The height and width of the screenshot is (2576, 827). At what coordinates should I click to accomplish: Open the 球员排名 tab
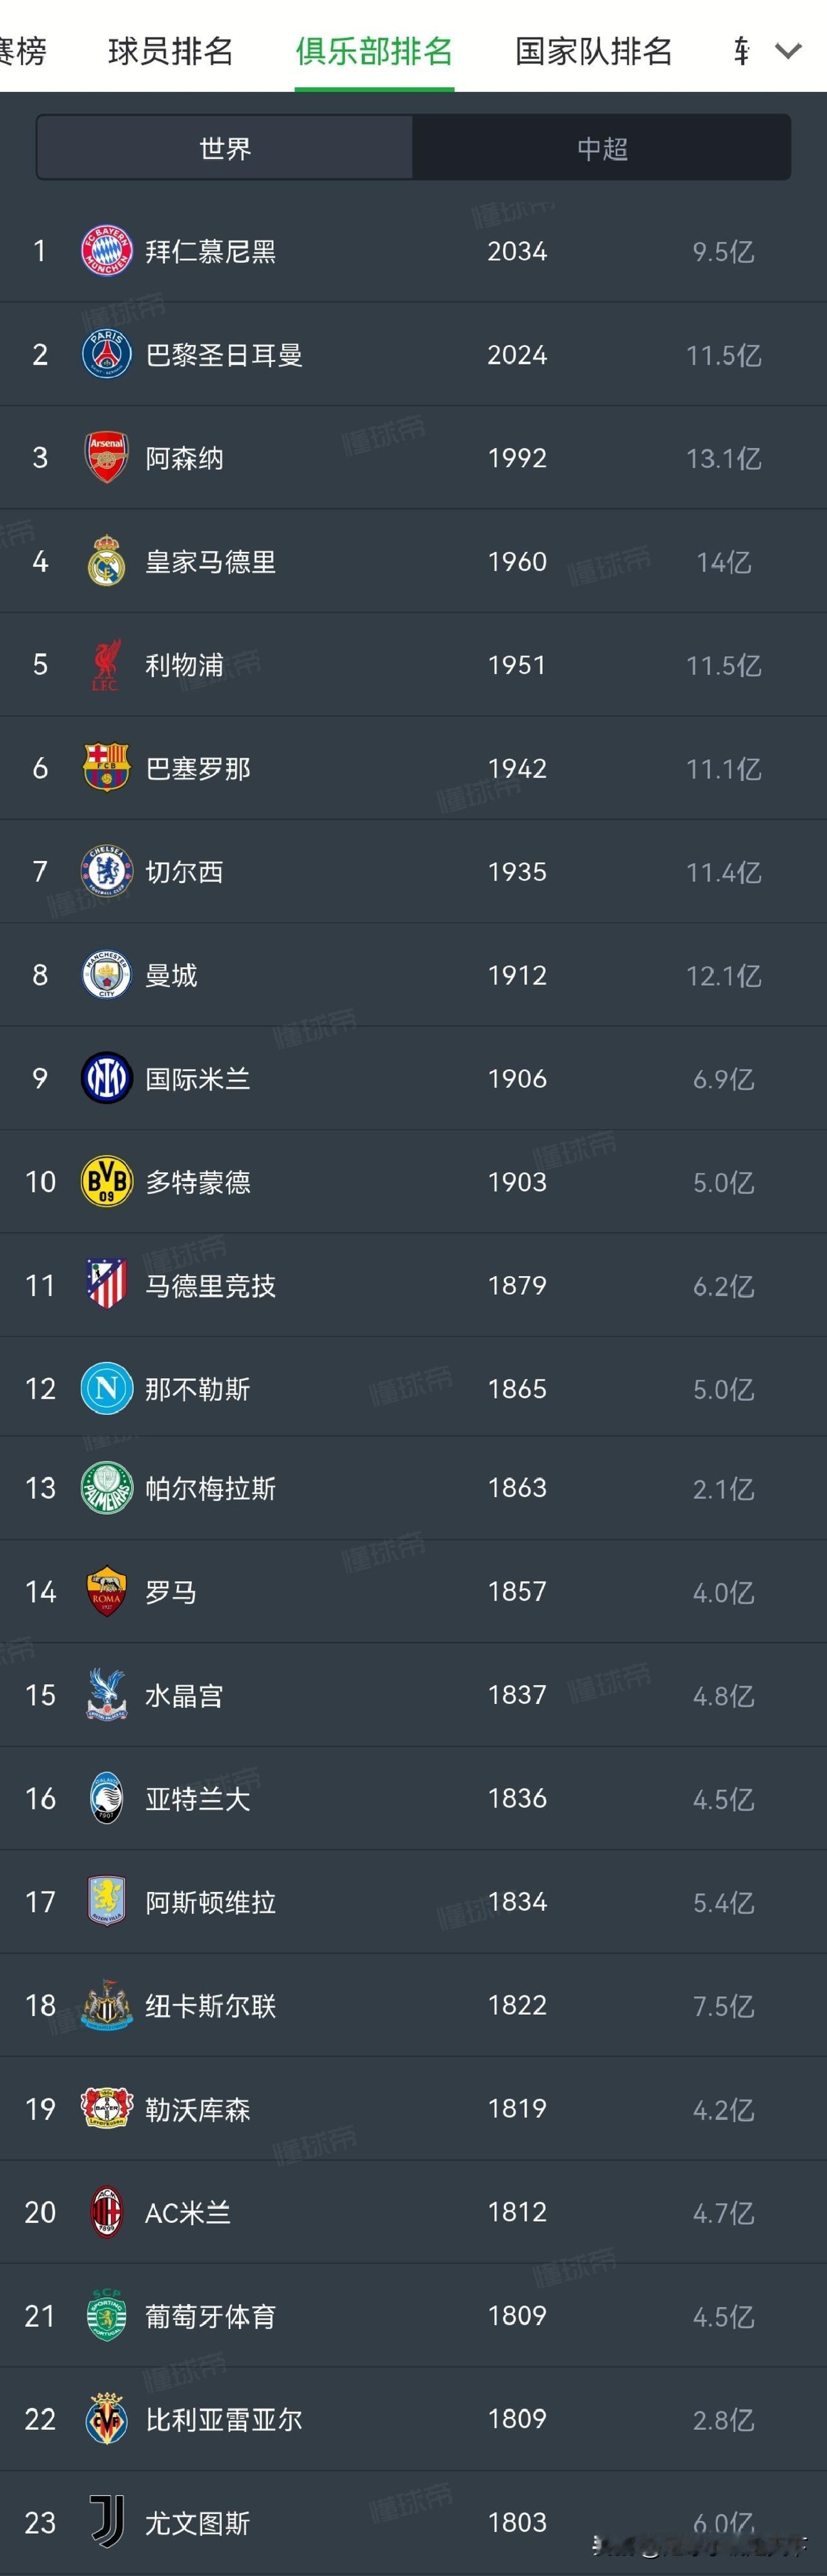171,51
